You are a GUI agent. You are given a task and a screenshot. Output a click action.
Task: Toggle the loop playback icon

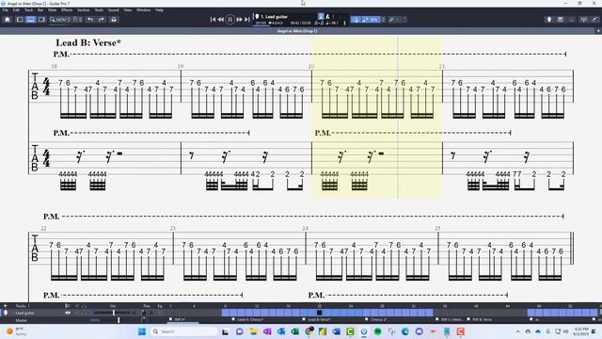point(356,20)
